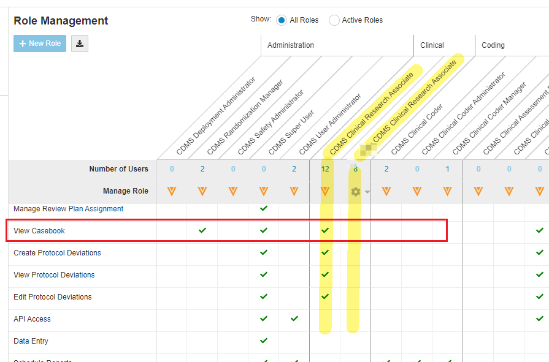Click the download roles icon button
This screenshot has height=362, width=549.
pos(80,43)
